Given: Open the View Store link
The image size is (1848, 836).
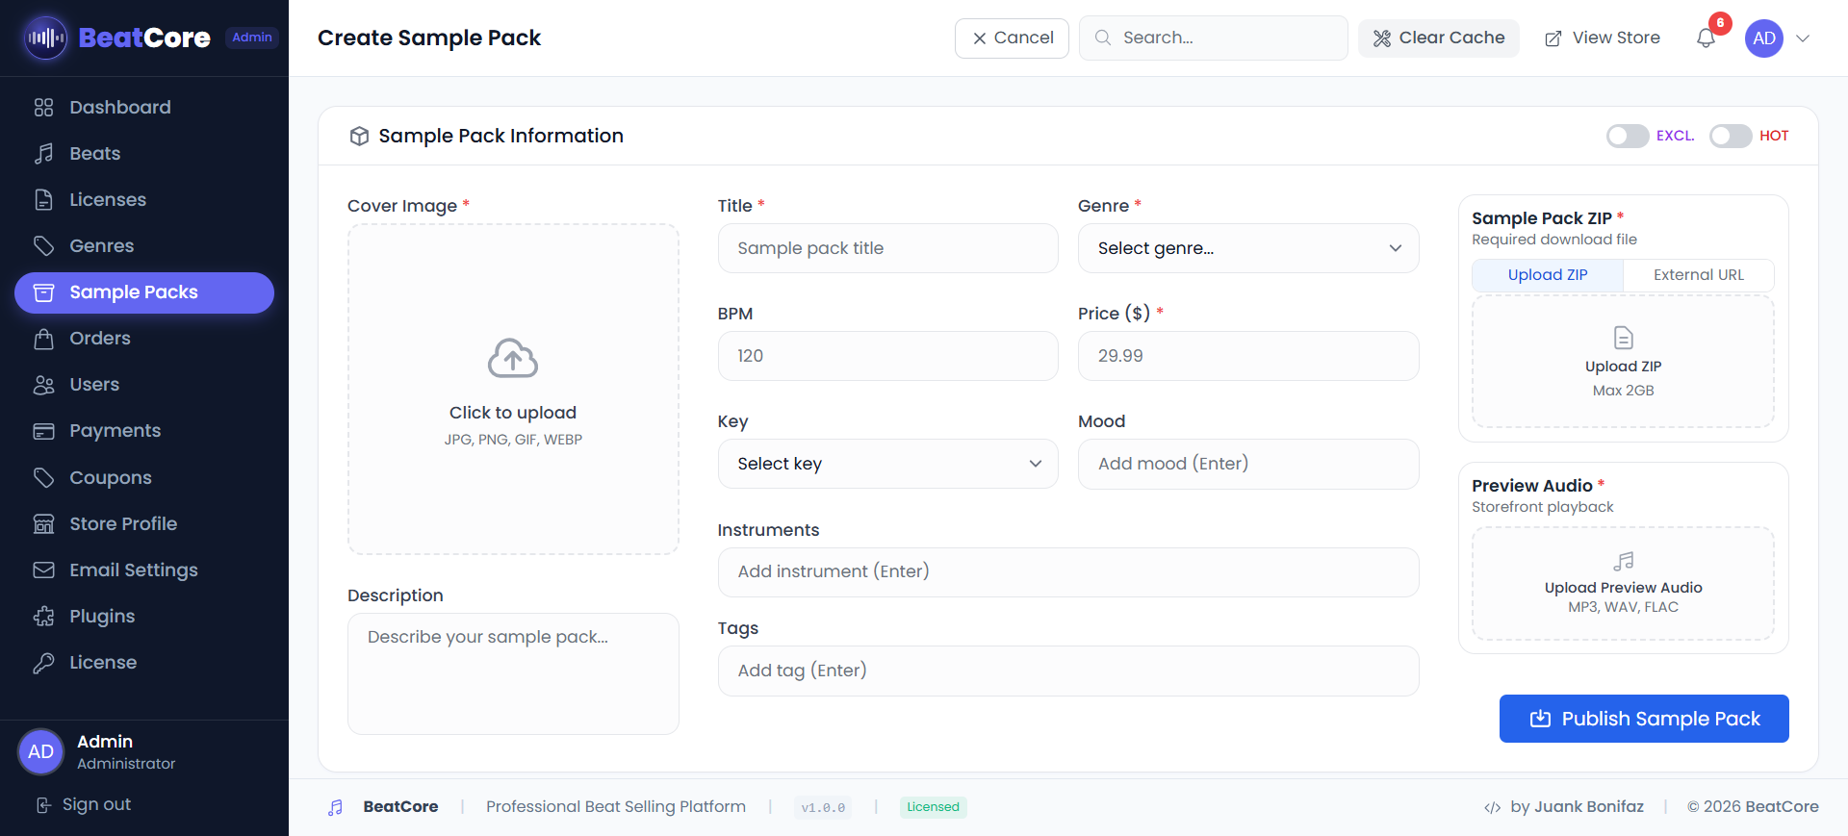Looking at the screenshot, I should (1602, 38).
